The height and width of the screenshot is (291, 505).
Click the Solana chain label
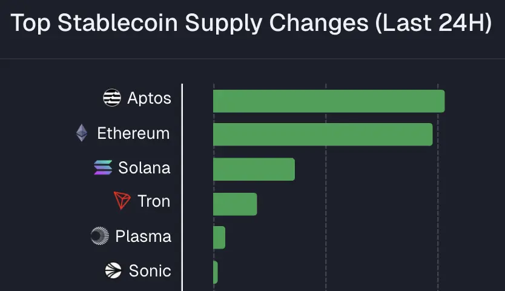[144, 168]
